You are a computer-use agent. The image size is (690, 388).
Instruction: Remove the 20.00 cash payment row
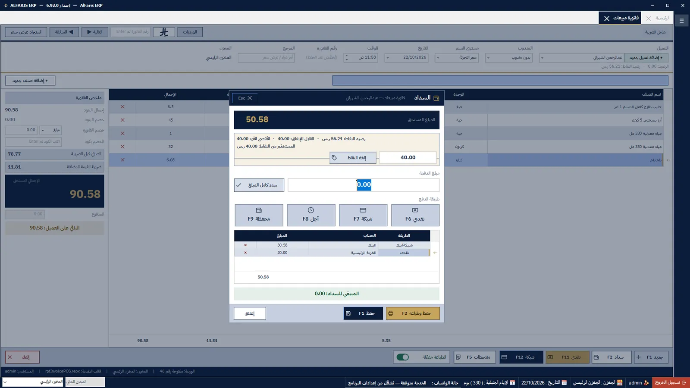(x=245, y=253)
